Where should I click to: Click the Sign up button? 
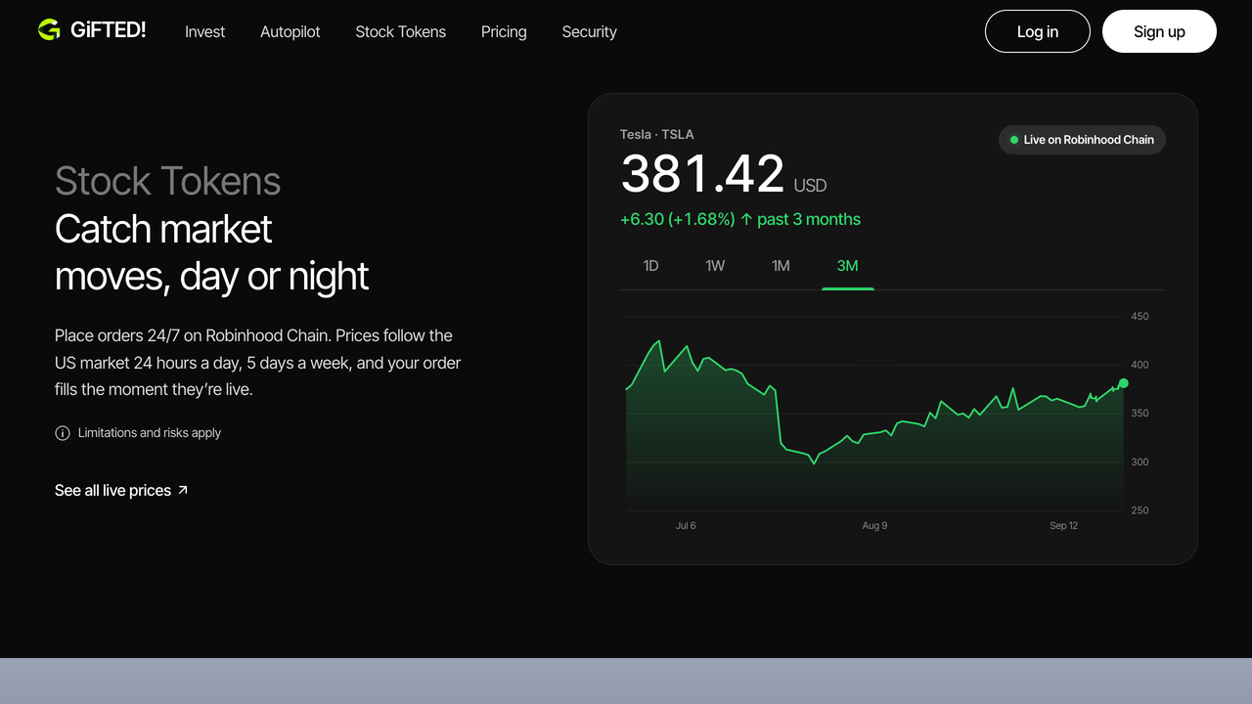pyautogui.click(x=1159, y=31)
